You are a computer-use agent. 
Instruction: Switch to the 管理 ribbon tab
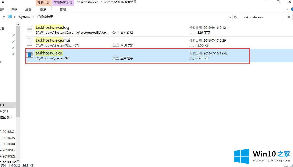pyautogui.click(x=63, y=9)
